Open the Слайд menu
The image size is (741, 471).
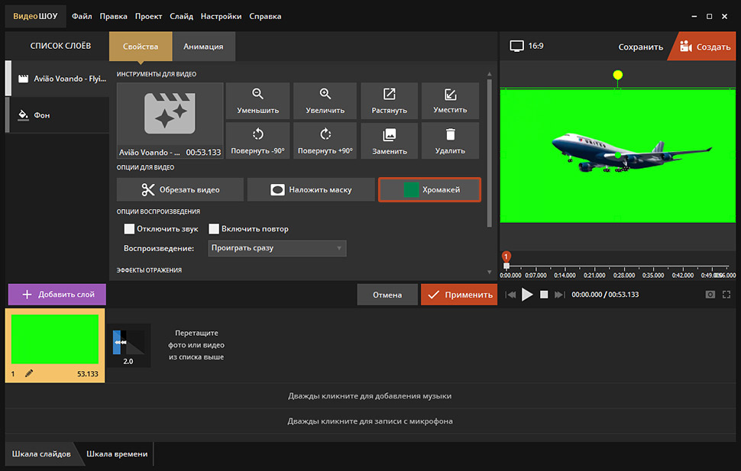[182, 16]
